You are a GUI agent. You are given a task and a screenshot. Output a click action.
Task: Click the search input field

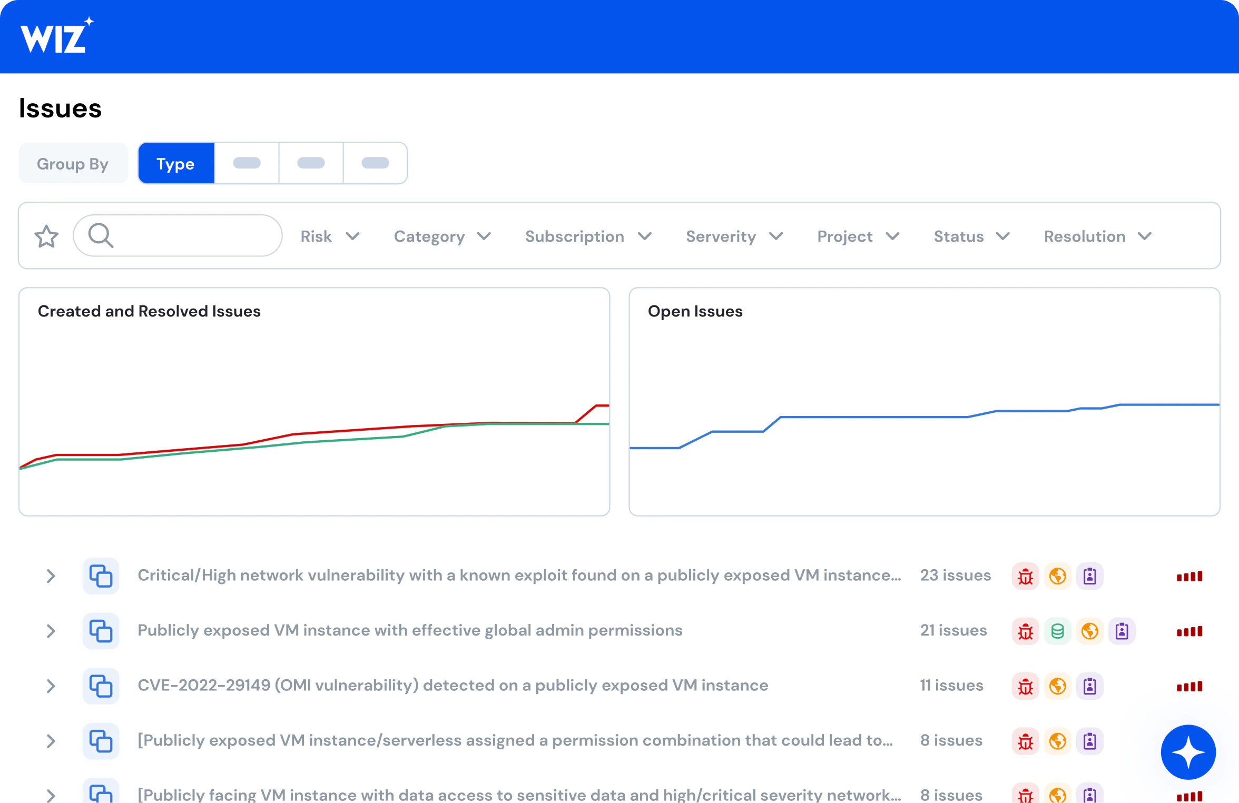pos(179,235)
